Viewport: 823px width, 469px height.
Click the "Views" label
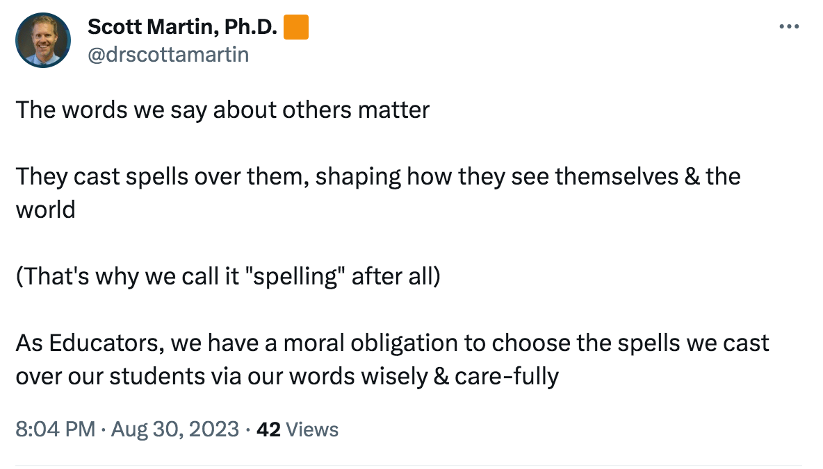coord(312,429)
